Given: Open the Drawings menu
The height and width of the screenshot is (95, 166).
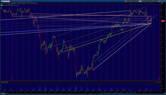Looking at the screenshot, I should pos(149,1).
